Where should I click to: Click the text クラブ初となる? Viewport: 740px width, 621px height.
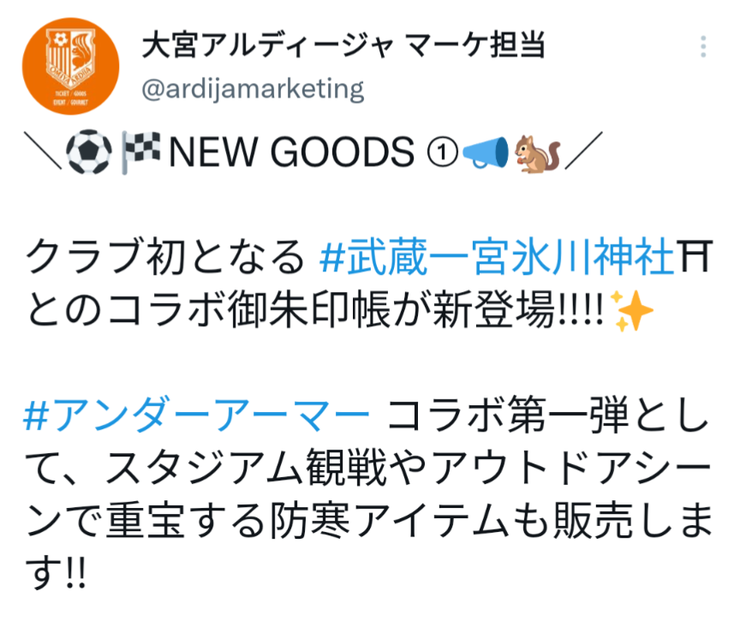[165, 256]
